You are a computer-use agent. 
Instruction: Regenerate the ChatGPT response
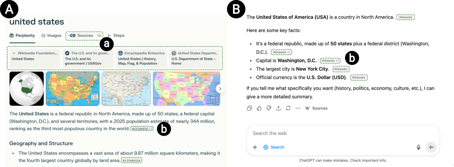[x=288, y=108]
